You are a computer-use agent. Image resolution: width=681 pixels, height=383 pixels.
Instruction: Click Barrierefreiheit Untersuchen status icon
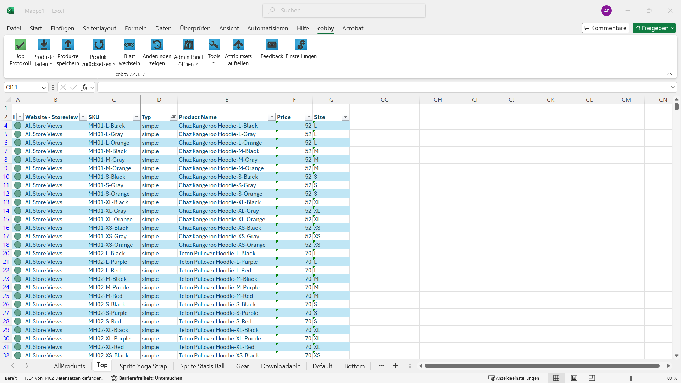pyautogui.click(x=114, y=378)
